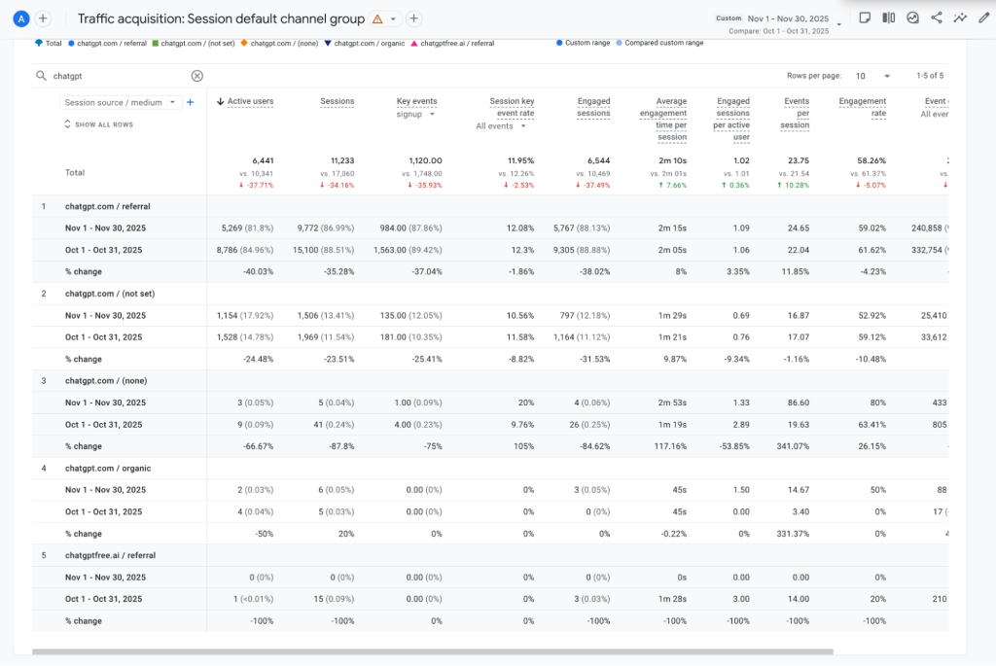Add a secondary dimension via the blue plus
The height and width of the screenshot is (666, 996).
tap(190, 101)
